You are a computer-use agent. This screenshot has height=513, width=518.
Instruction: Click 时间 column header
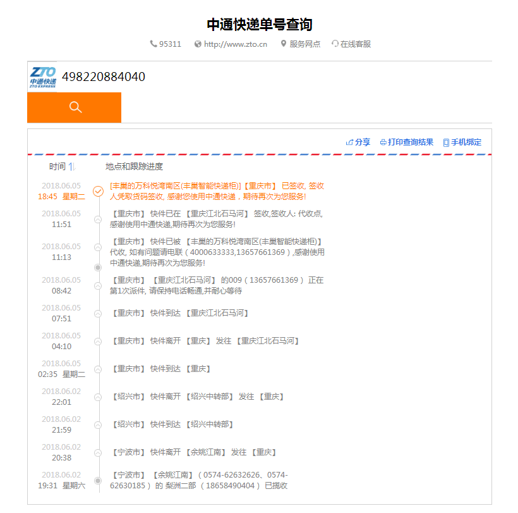tap(57, 167)
